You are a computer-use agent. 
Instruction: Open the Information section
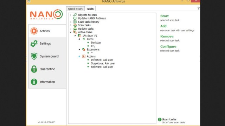47,82
